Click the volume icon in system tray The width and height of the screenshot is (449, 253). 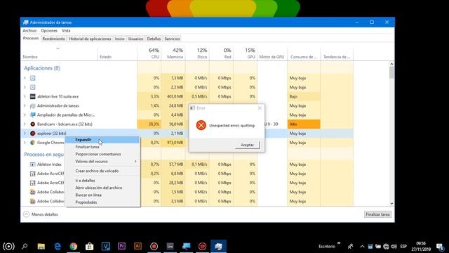click(x=394, y=247)
